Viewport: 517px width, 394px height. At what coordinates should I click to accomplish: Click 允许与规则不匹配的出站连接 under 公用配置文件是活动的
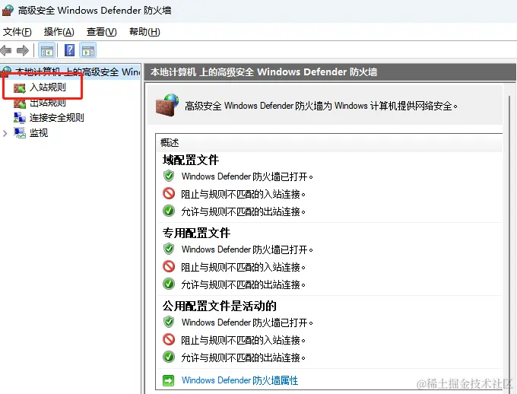(x=243, y=357)
